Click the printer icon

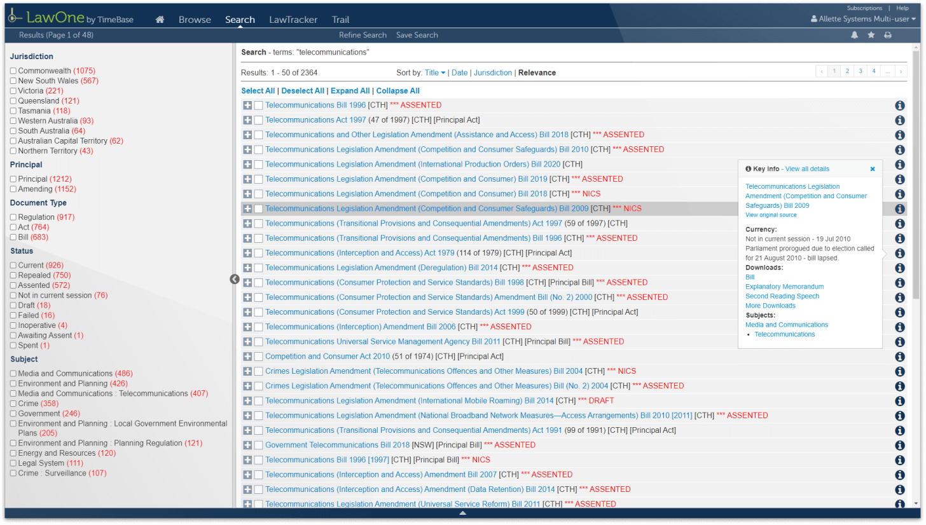pos(887,35)
